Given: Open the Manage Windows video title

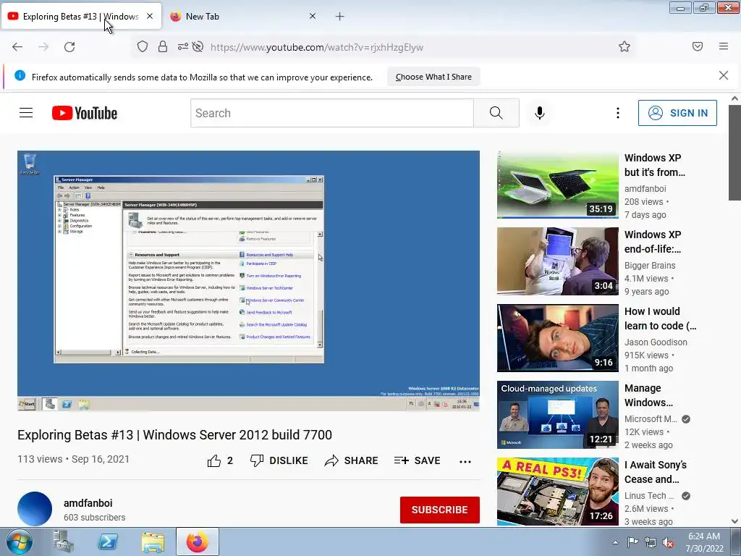Looking at the screenshot, I should 648,395.
